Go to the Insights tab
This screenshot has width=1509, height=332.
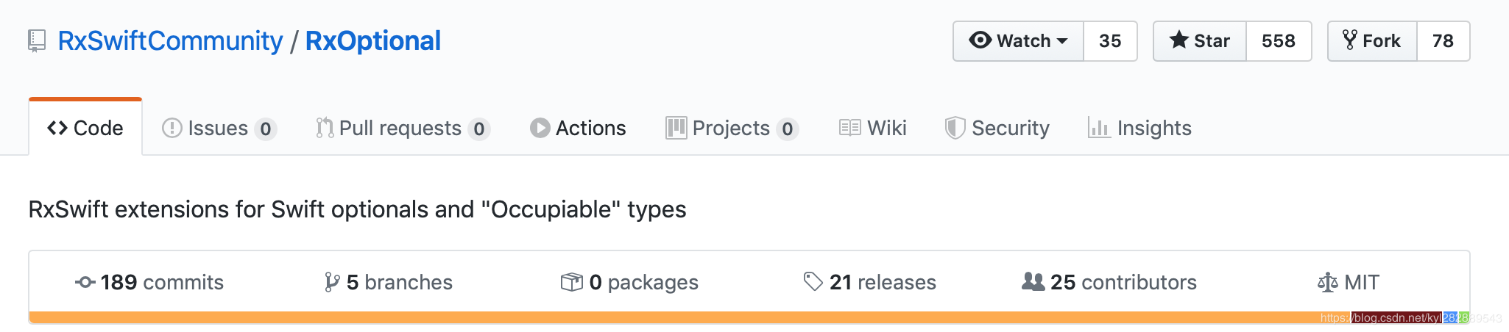click(x=1139, y=128)
